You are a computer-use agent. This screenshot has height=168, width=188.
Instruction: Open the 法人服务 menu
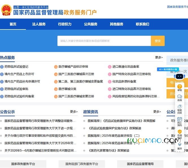click(x=39, y=24)
